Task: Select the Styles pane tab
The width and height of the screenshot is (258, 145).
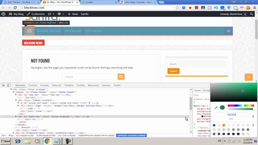Action: [198, 90]
